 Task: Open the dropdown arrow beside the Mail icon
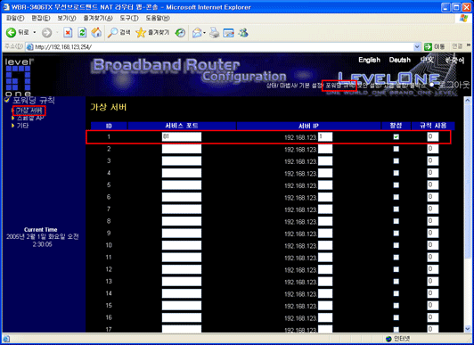[205, 32]
